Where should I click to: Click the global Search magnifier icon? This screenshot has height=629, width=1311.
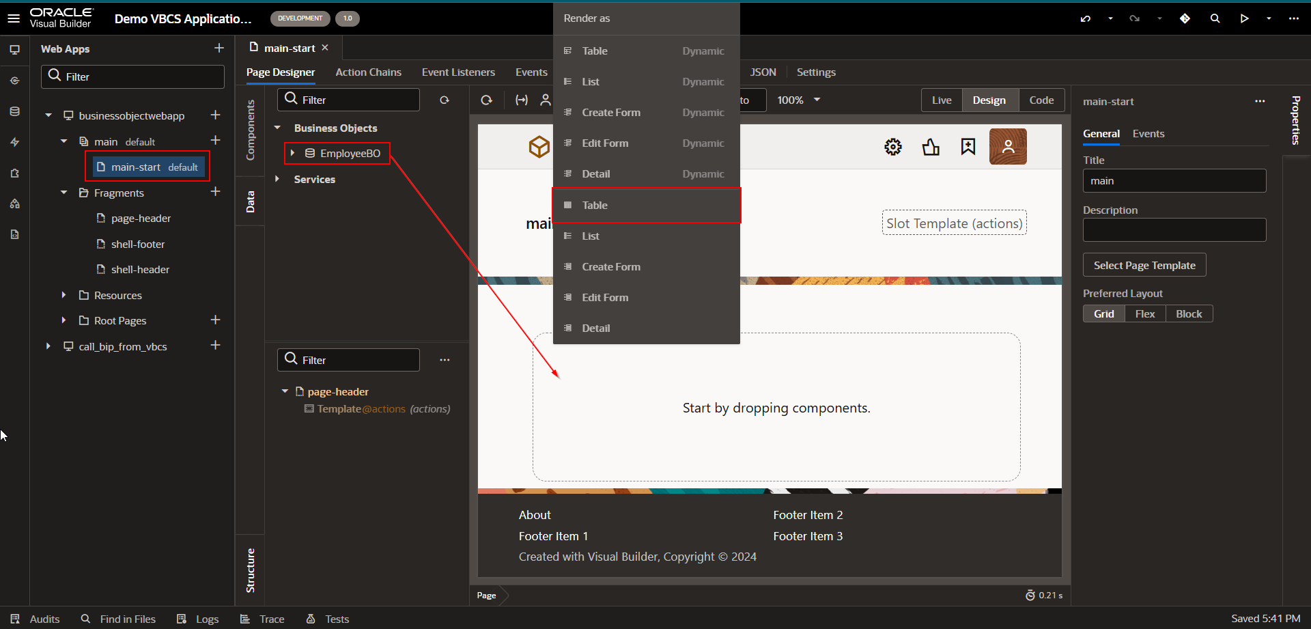click(1215, 18)
